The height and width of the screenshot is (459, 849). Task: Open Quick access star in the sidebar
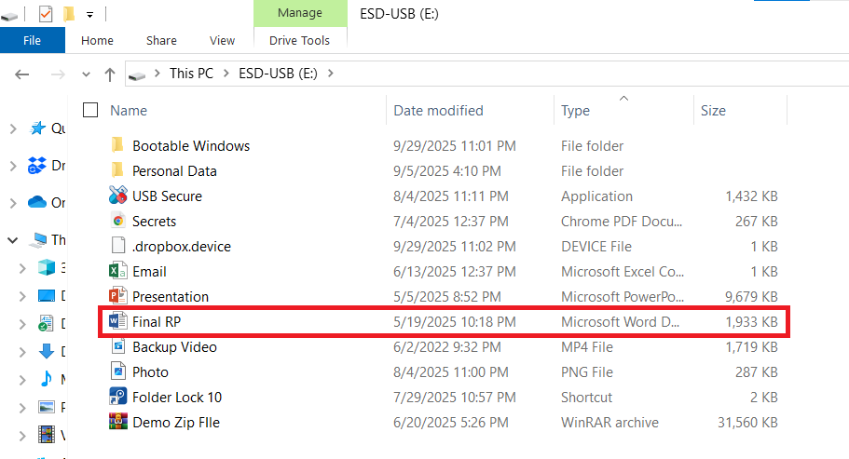click(x=37, y=128)
